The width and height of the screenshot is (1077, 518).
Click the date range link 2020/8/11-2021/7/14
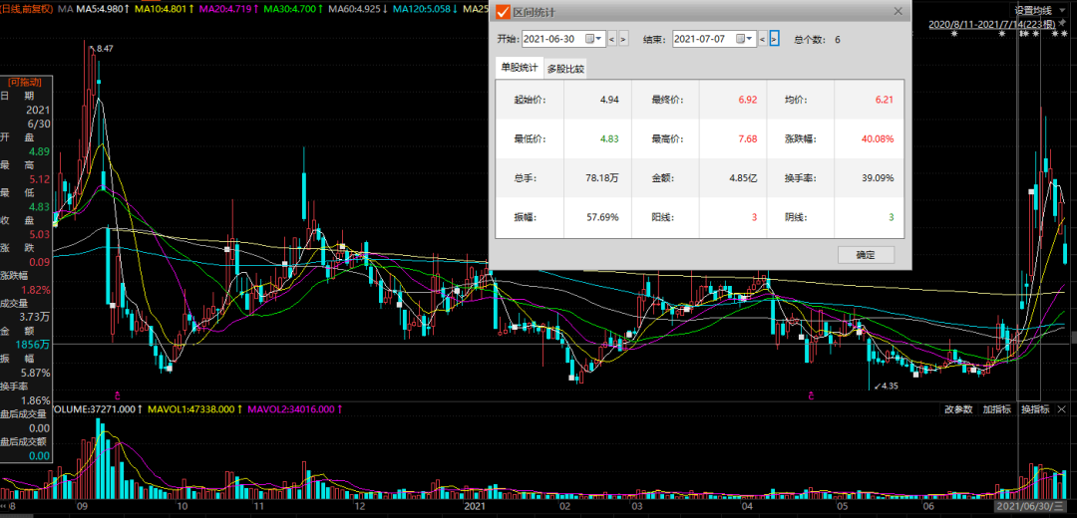pos(992,25)
